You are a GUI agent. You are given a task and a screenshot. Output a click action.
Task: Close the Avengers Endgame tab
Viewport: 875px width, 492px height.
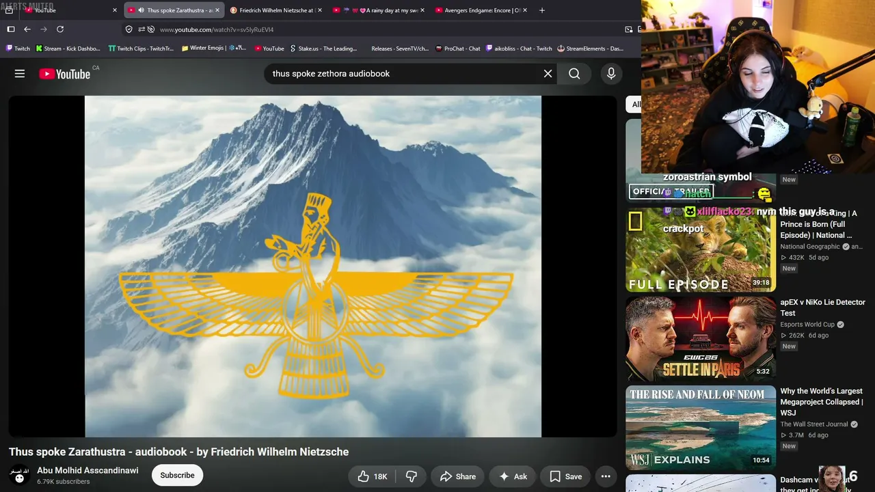pyautogui.click(x=524, y=10)
